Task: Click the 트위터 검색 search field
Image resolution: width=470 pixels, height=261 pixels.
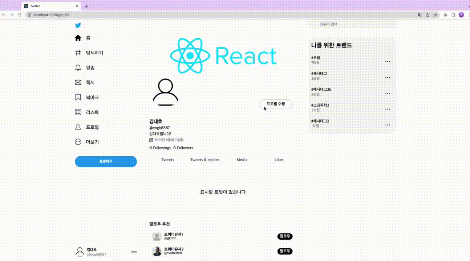Action: pos(352,24)
